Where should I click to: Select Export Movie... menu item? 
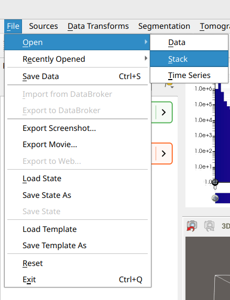tap(77, 145)
